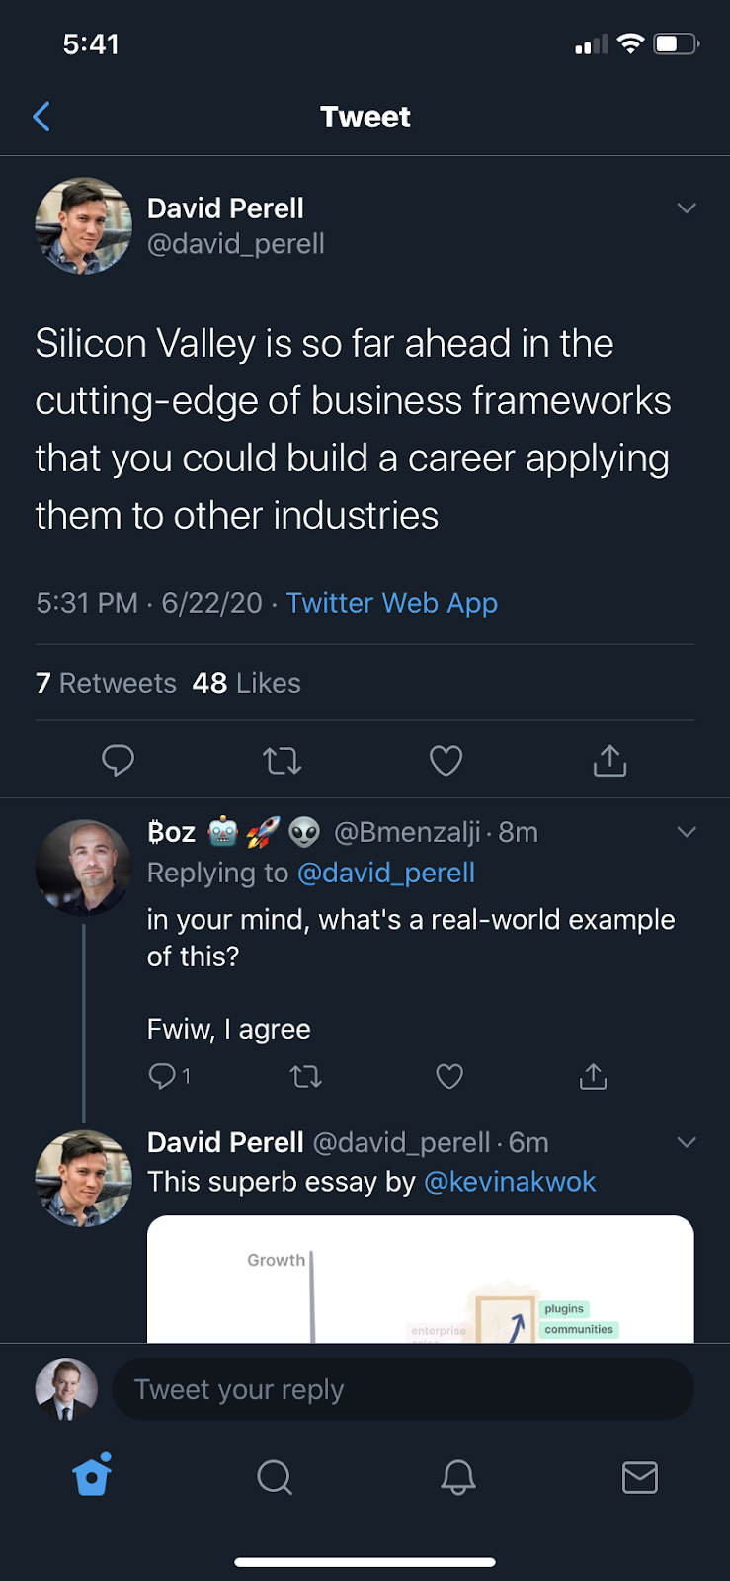Expand the options chevron on Boz's reply

tap(687, 832)
